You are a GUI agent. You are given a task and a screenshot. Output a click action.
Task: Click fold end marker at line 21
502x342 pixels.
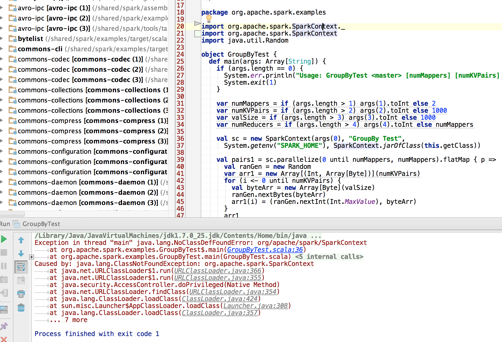[x=197, y=34]
